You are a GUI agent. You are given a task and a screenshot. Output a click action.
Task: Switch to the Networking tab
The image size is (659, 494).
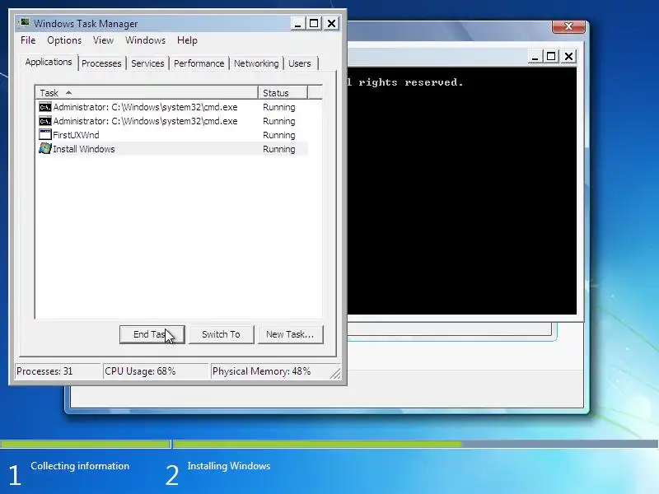256,63
